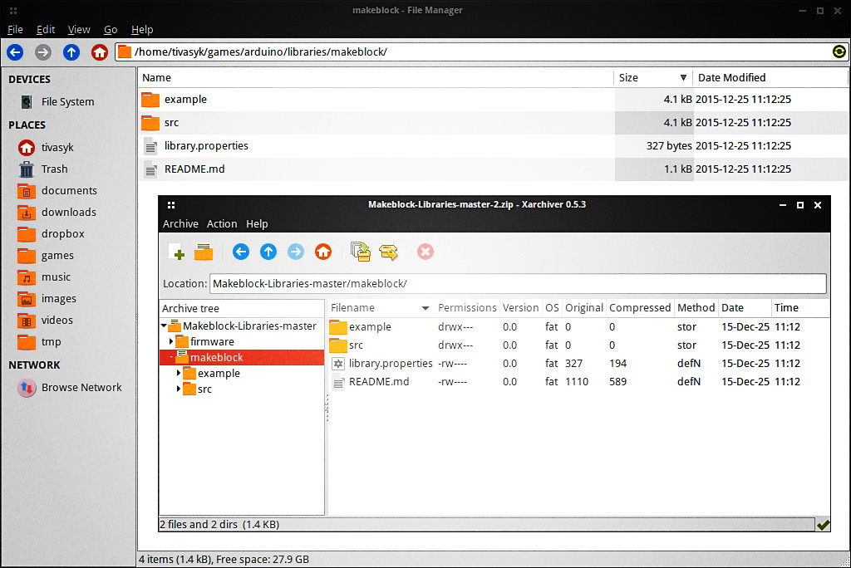Click Permissions column header in Xarchiver
Screen dimensions: 851x568
tap(467, 308)
